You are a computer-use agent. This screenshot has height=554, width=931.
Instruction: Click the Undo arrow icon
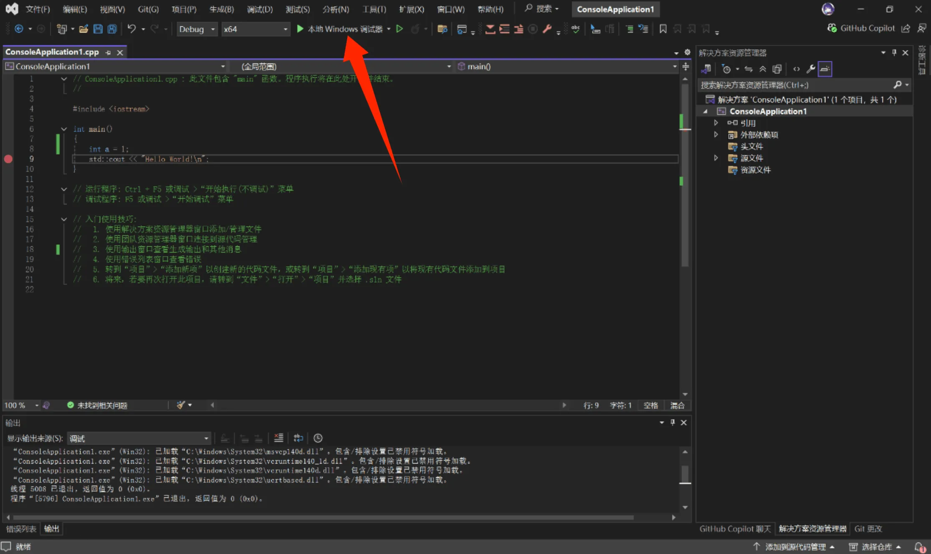tap(132, 29)
